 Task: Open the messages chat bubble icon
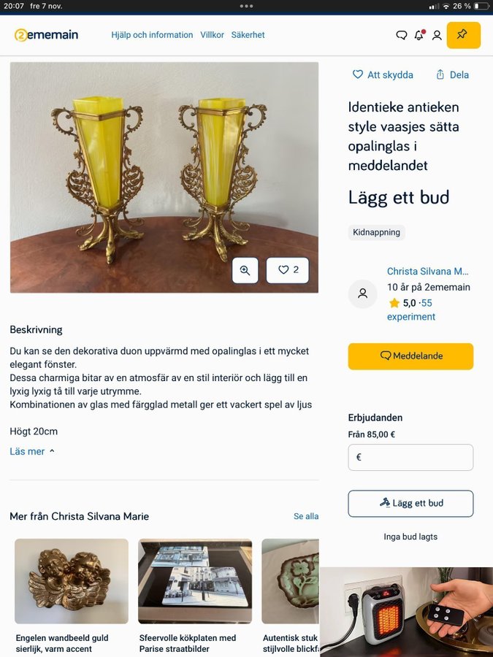[401, 35]
